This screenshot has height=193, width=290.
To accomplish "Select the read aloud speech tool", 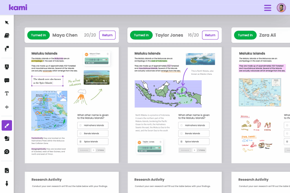I will [x=7, y=49].
